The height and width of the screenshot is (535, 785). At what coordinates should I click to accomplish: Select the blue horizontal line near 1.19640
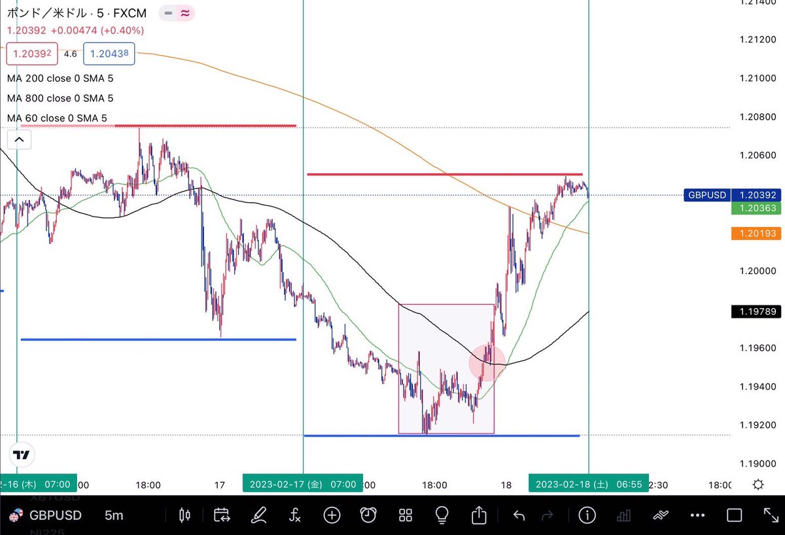coord(158,339)
